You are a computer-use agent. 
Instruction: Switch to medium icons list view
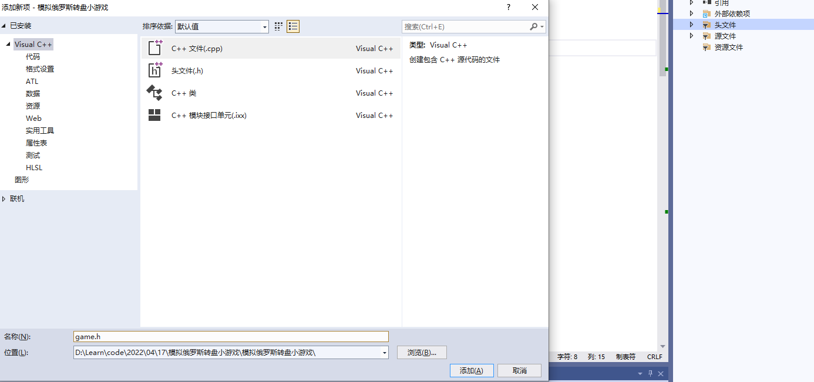[293, 26]
